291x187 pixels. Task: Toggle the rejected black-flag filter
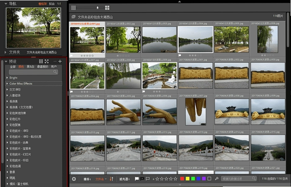coord(142,179)
